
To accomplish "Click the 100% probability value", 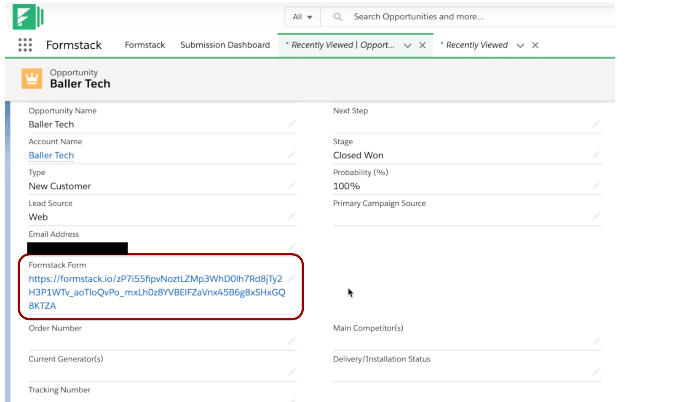I will [x=346, y=186].
